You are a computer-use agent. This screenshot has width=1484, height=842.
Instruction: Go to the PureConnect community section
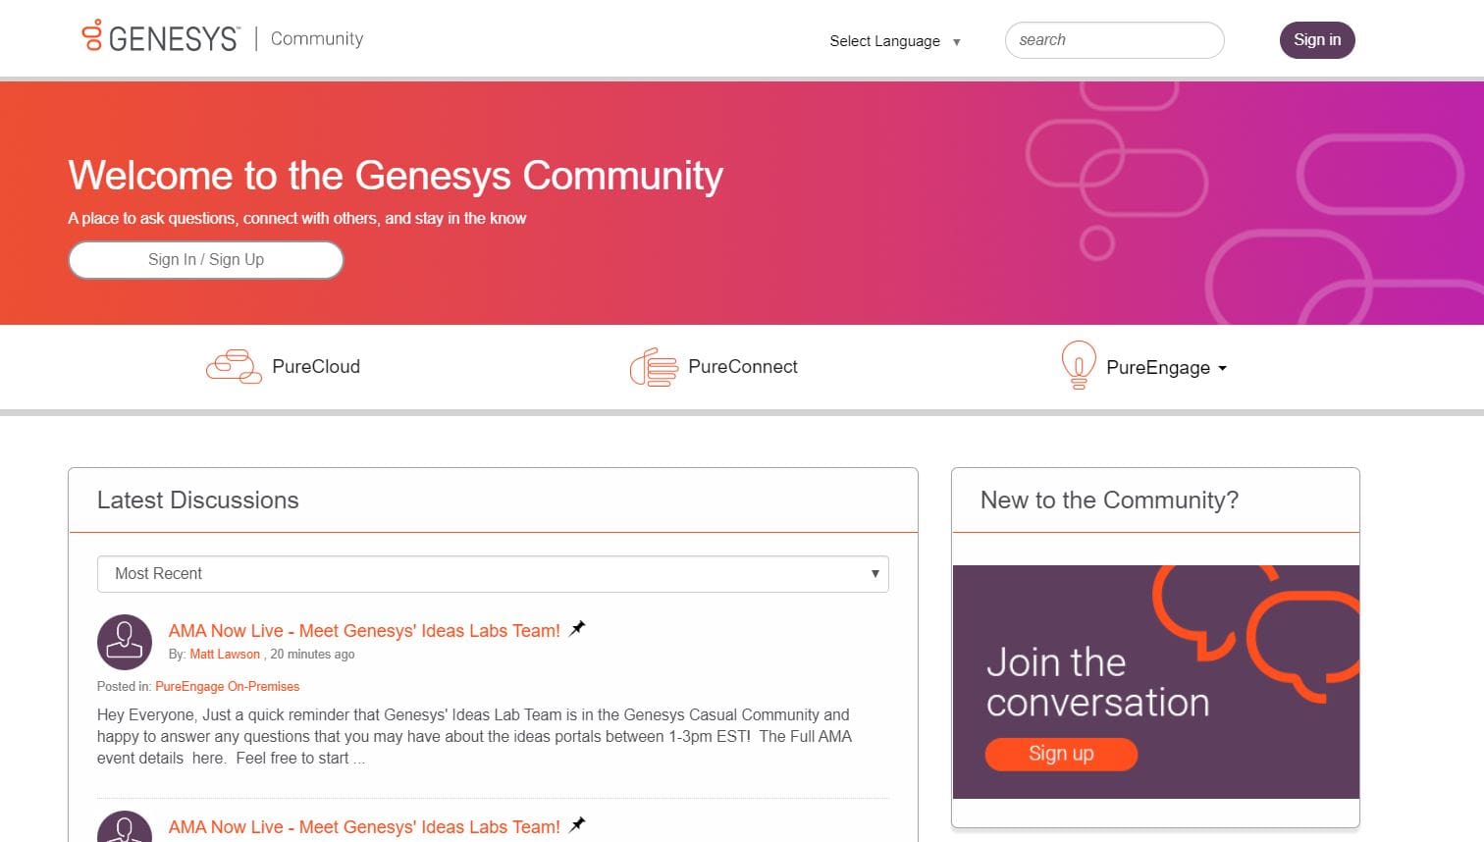[743, 367]
